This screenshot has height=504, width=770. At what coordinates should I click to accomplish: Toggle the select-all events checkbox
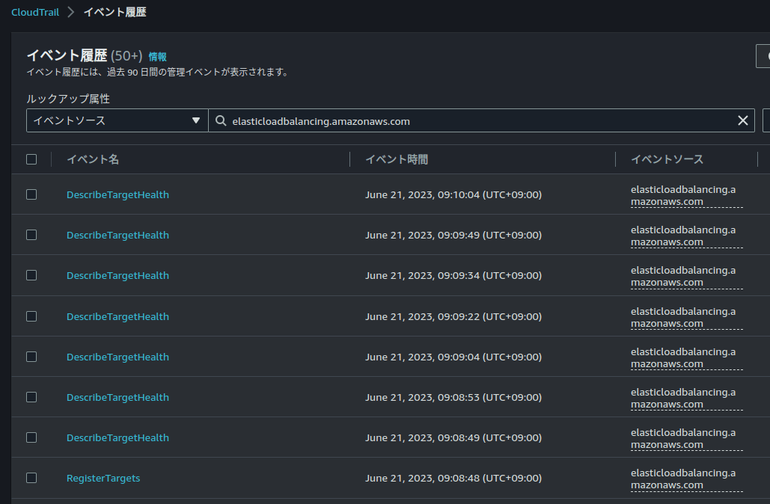coord(31,159)
